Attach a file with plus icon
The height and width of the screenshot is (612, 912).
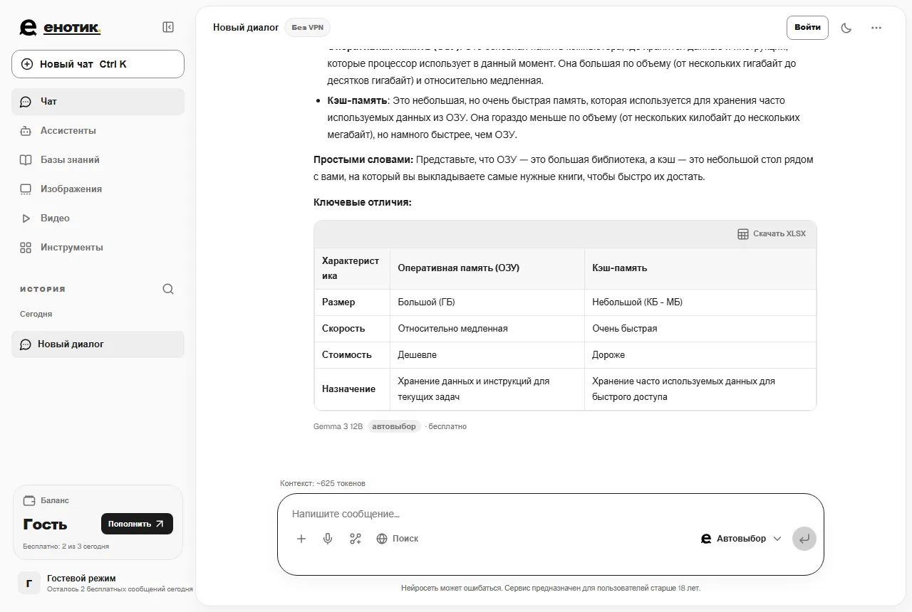tap(301, 539)
